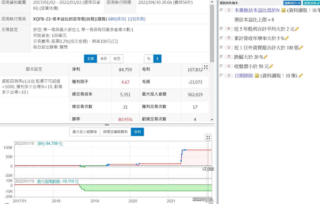Edit the 累計營收年增率大於5% condition via pencil
Viewport: 320px width, 204px height.
pyautogui.click(x=287, y=38)
